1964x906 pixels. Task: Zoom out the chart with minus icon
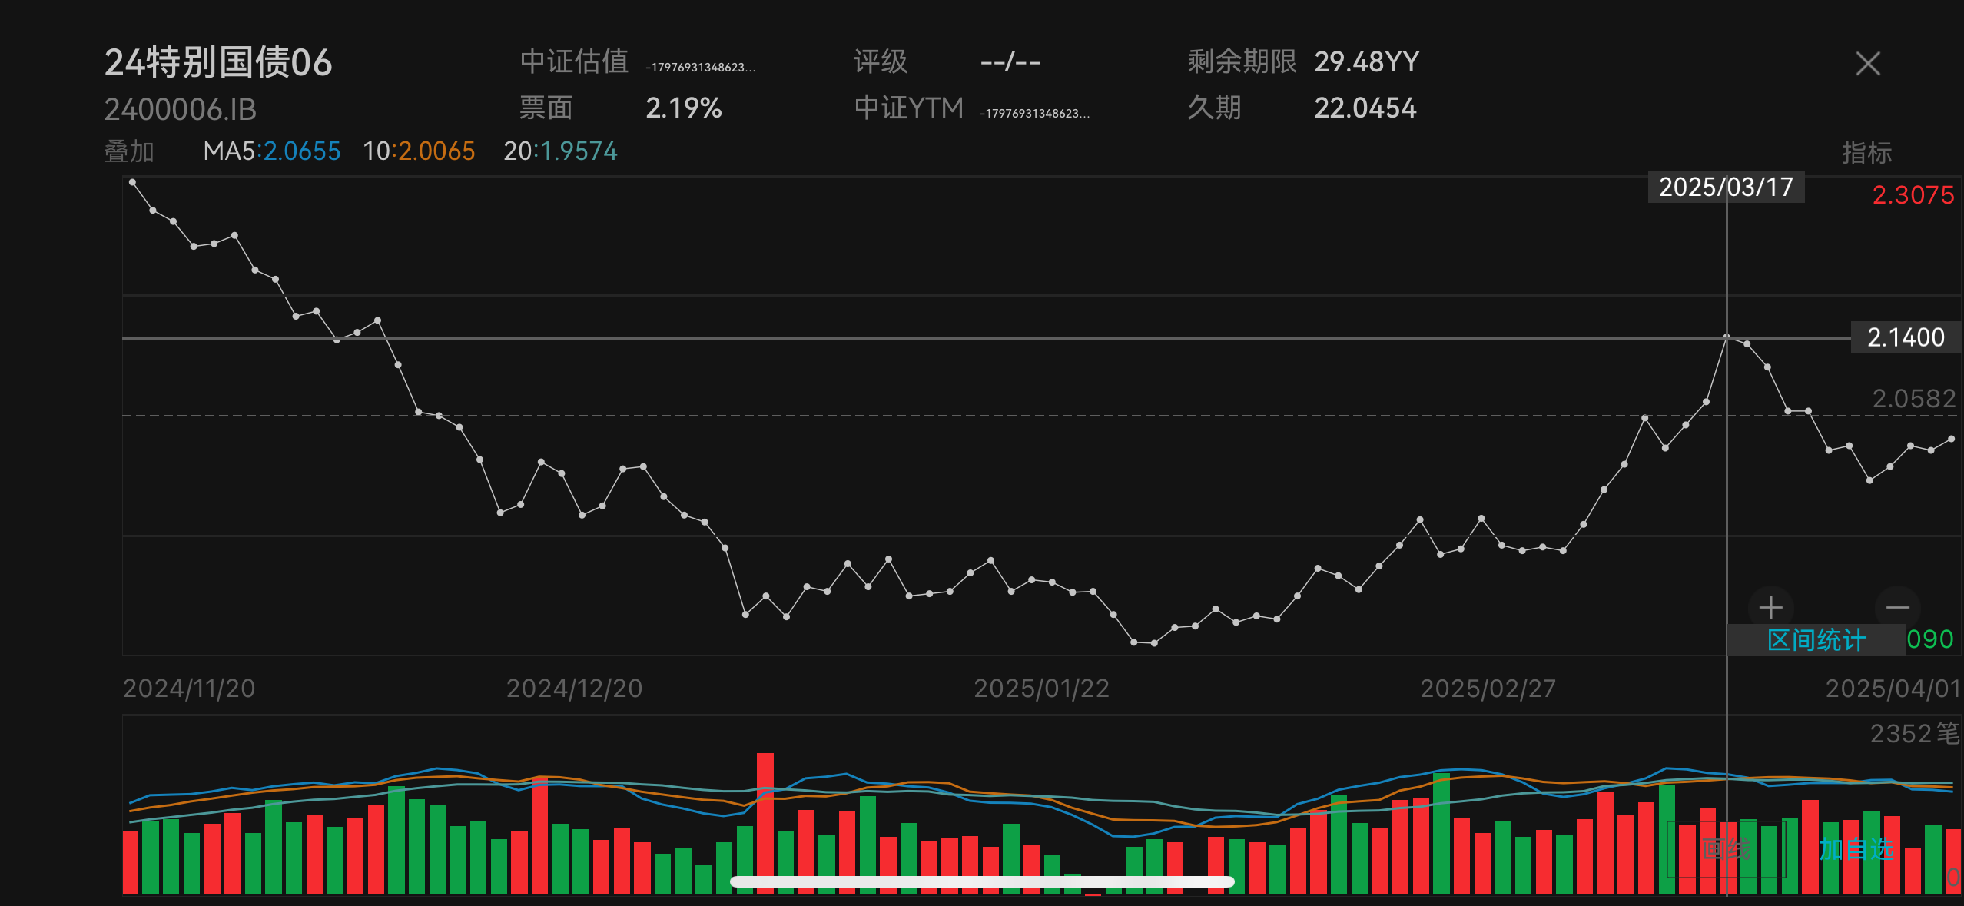1897,608
